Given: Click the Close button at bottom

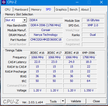Looking at the screenshot, I should point(97,101).
